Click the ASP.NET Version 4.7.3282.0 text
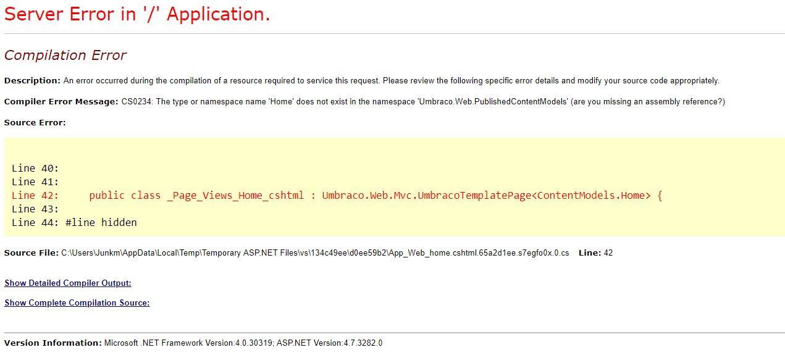 (x=329, y=343)
